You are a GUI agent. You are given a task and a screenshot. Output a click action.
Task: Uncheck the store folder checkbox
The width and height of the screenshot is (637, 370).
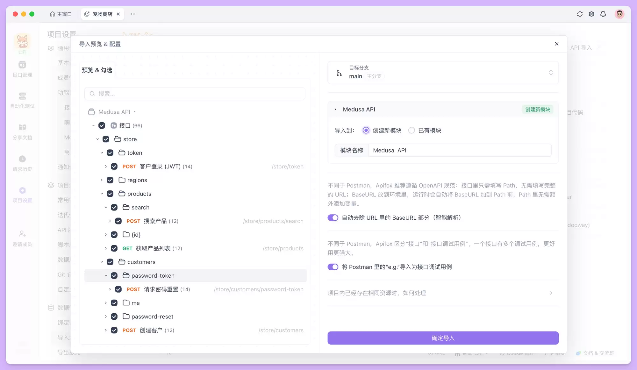106,139
